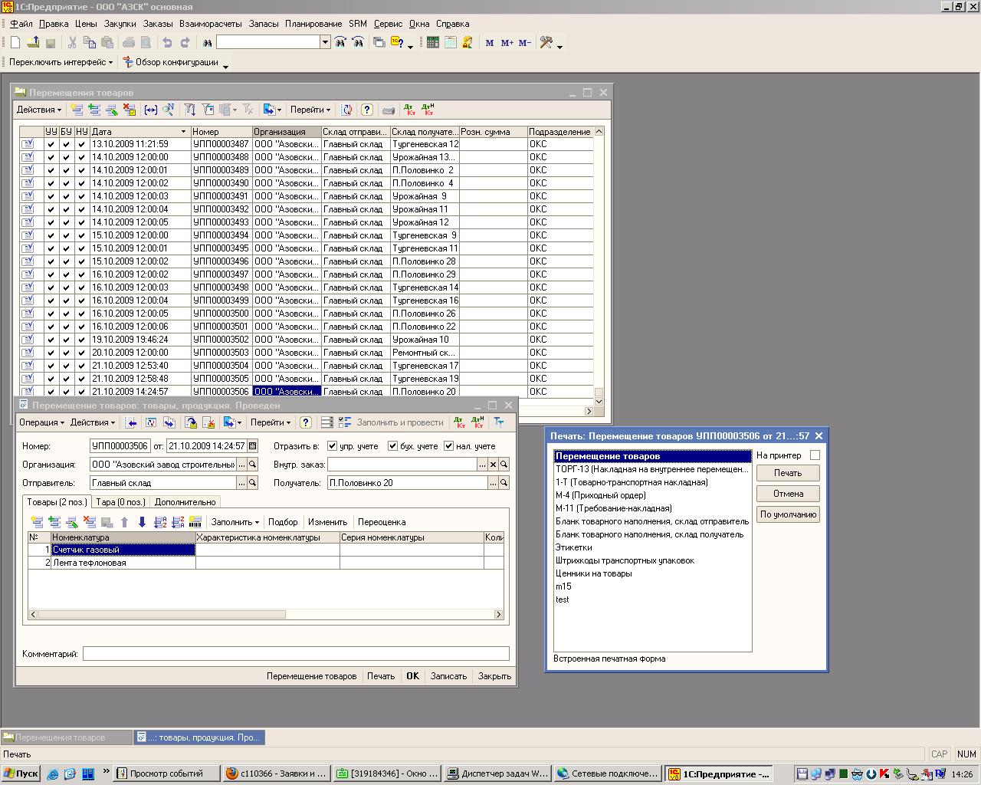The width and height of the screenshot is (981, 785).
Task: Click the help question mark in list toolbar
Action: 367,110
